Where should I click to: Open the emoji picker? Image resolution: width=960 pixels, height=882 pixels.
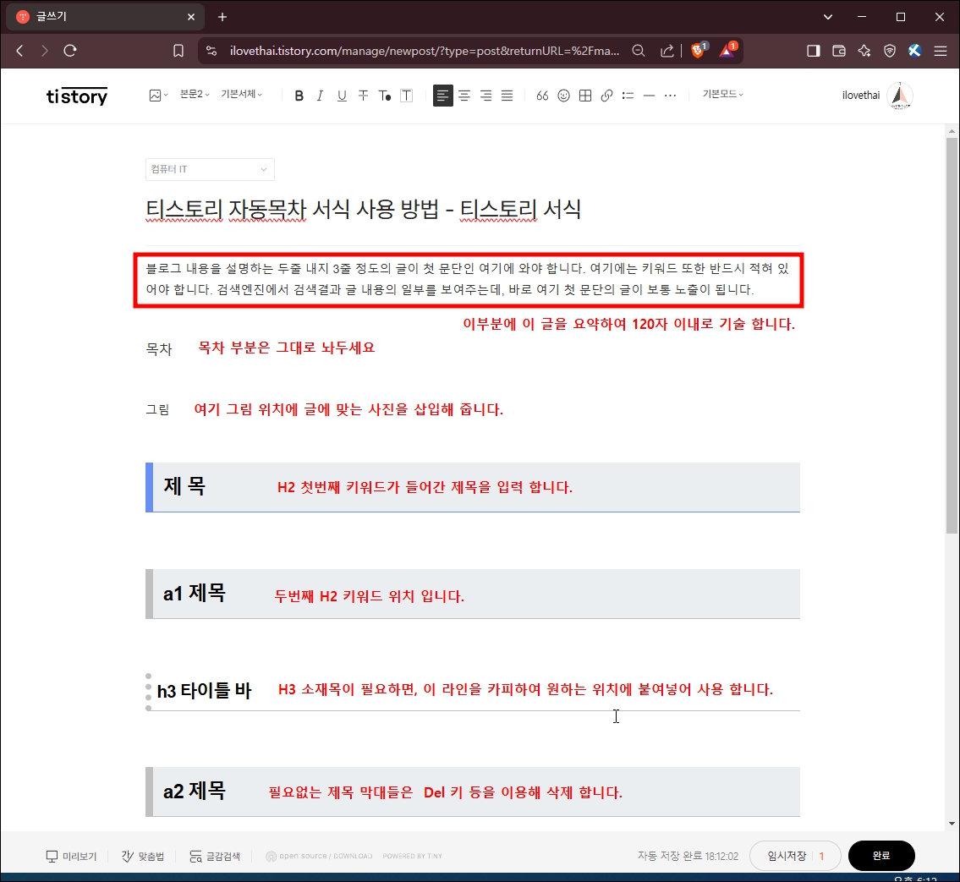pos(563,95)
